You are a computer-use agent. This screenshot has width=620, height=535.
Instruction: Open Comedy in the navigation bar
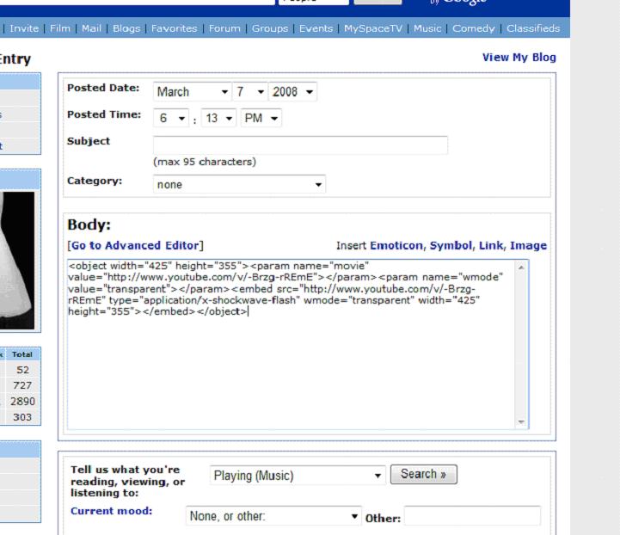click(474, 28)
